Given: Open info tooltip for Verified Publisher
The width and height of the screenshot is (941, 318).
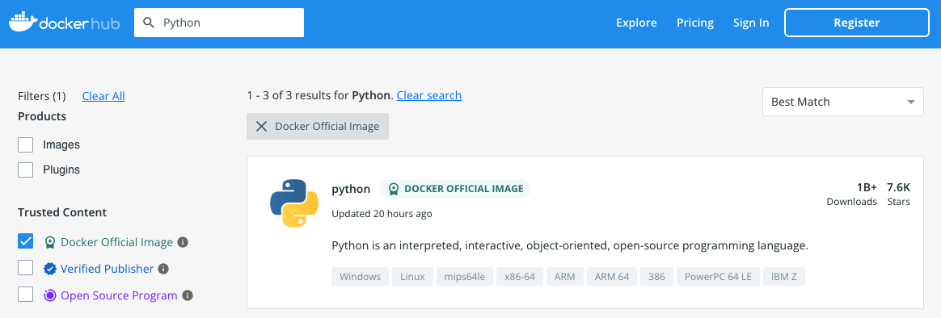Looking at the screenshot, I should click(163, 269).
